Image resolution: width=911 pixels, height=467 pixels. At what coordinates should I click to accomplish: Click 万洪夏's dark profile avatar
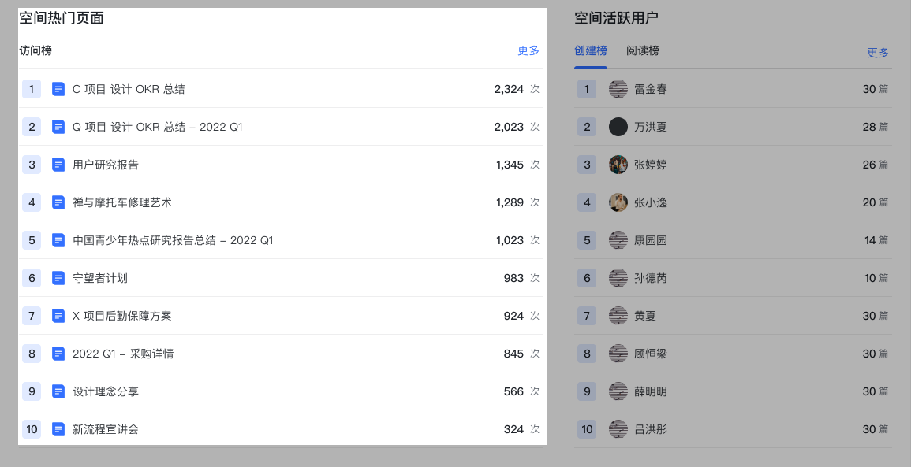[x=618, y=127]
